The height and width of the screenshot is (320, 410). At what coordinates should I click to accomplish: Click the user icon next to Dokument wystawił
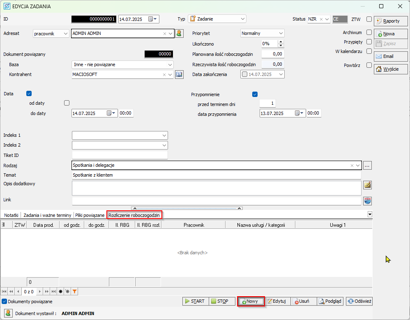click(8, 313)
